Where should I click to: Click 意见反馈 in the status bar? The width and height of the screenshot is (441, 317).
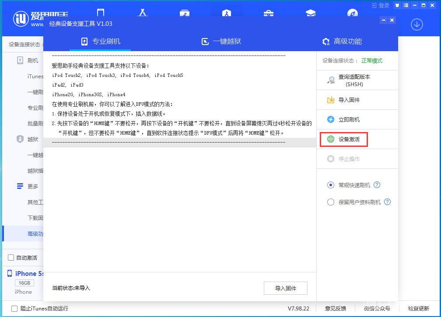pos(336,308)
